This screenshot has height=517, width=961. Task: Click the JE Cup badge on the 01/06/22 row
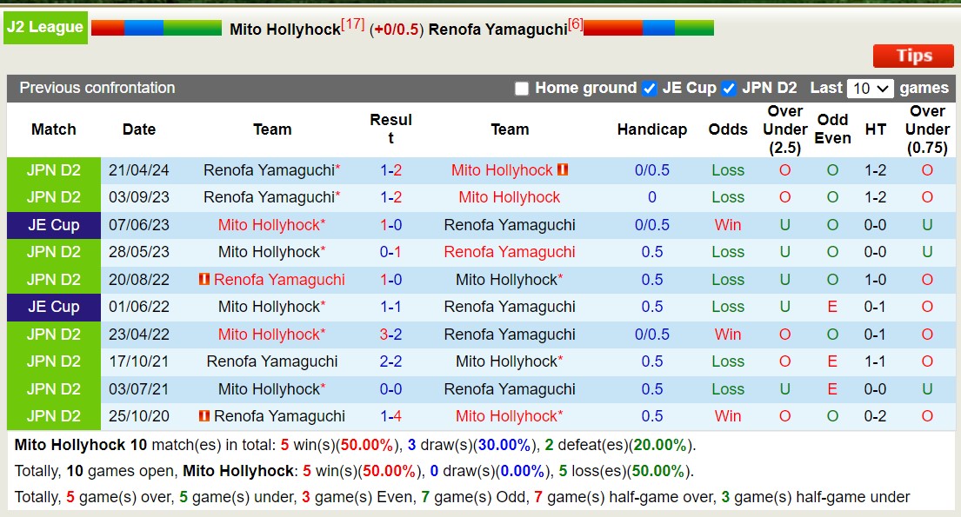53,307
